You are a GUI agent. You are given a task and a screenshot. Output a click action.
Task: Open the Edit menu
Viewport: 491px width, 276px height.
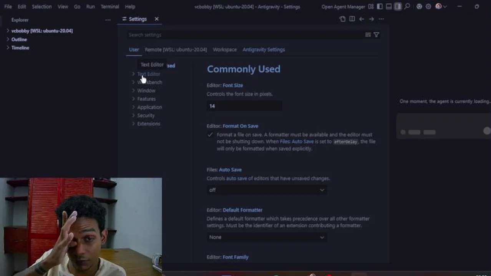(x=22, y=7)
